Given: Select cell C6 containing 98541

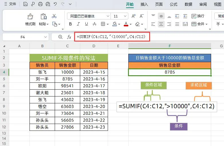Looking at the screenshot, I should click(x=67, y=86).
